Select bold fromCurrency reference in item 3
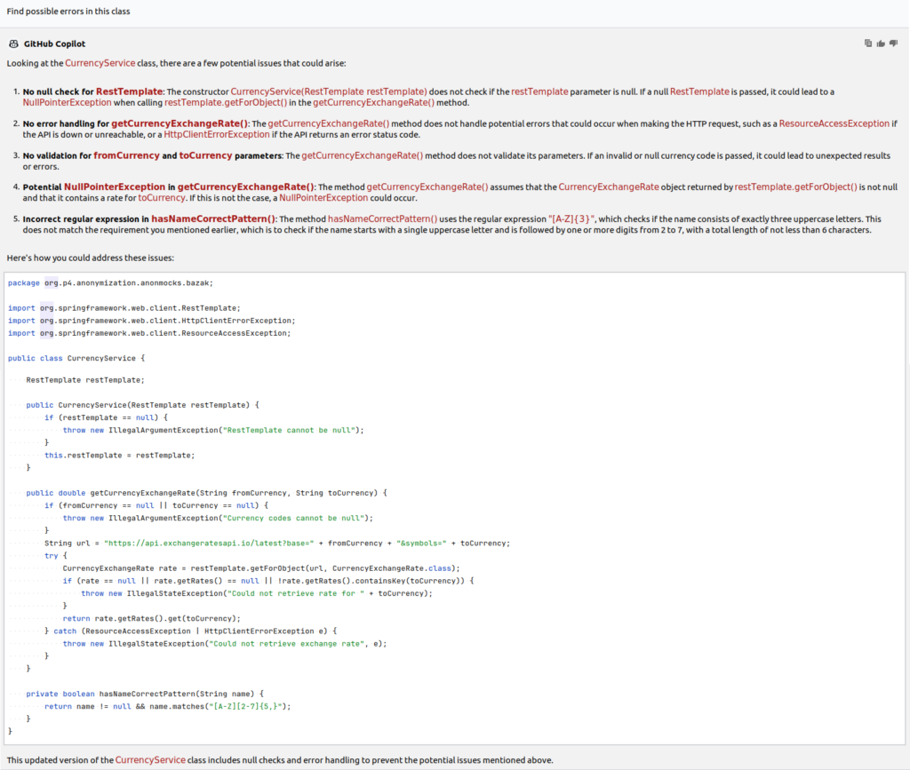 pos(126,155)
